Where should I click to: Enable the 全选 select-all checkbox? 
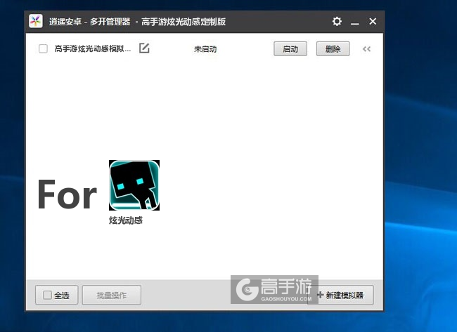pos(47,295)
